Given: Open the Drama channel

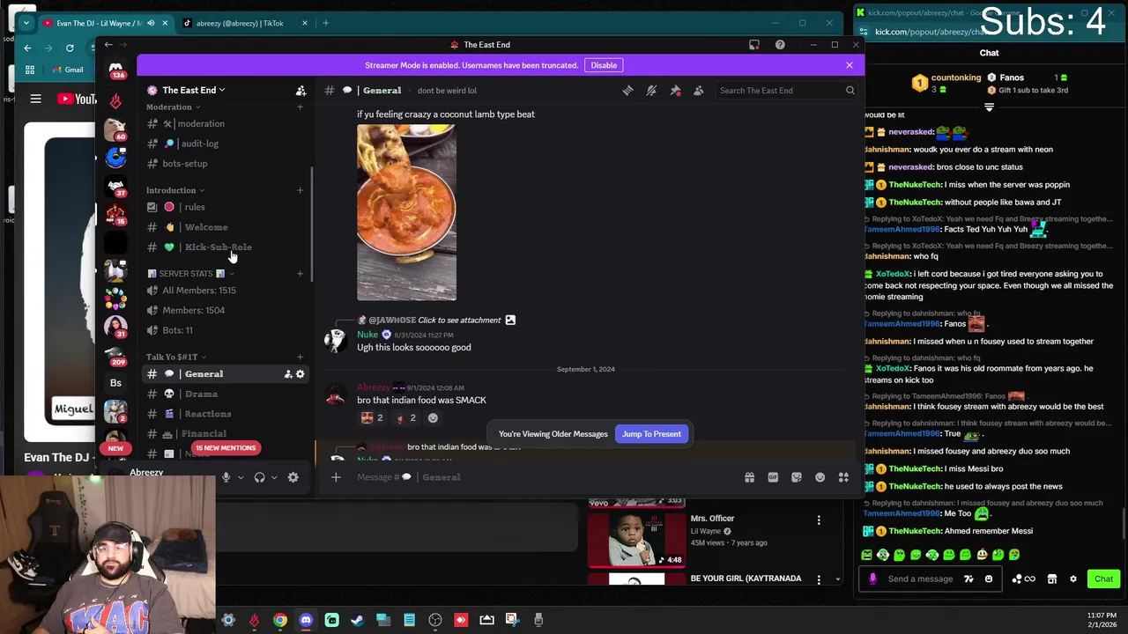Looking at the screenshot, I should 225,394.
